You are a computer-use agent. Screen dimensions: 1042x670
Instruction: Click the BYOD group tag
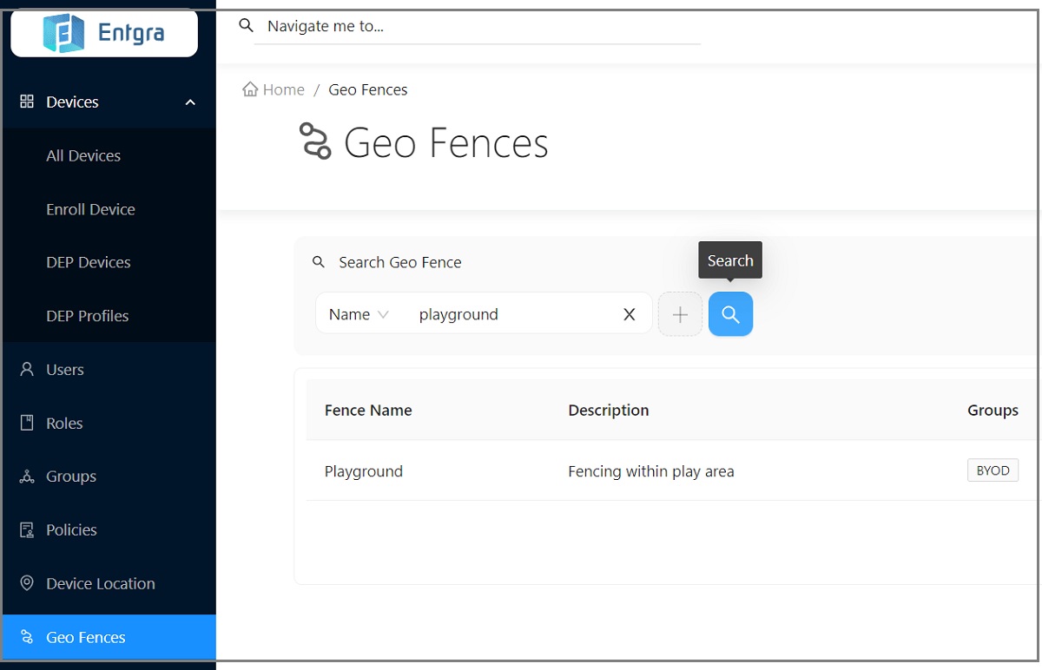993,470
